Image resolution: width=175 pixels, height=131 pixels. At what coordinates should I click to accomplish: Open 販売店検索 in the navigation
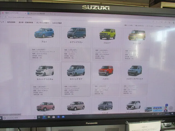11,22
